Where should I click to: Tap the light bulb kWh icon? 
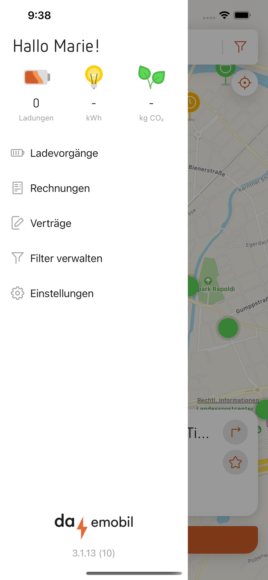[94, 77]
